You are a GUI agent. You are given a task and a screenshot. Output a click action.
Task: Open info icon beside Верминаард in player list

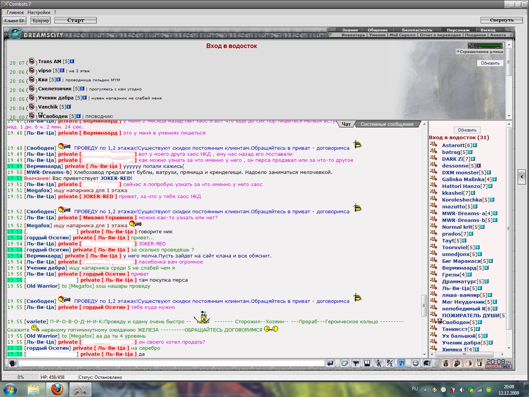(487, 268)
